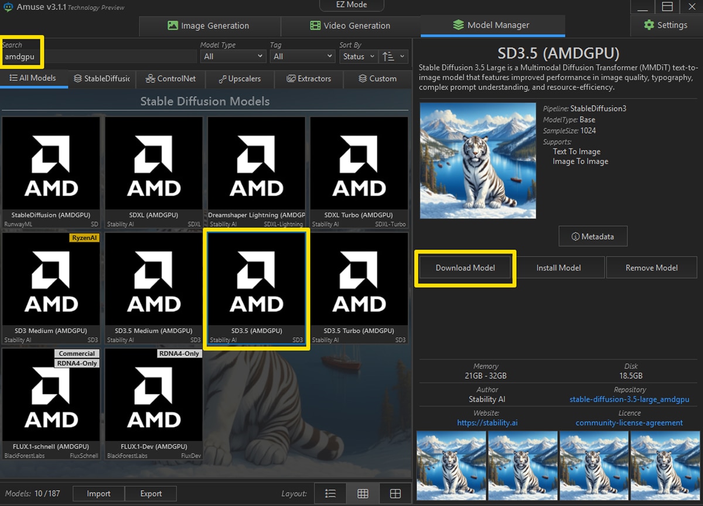
Task: Select the FLUX.1-schnell (AMDGPU) model tile
Action: click(x=51, y=404)
